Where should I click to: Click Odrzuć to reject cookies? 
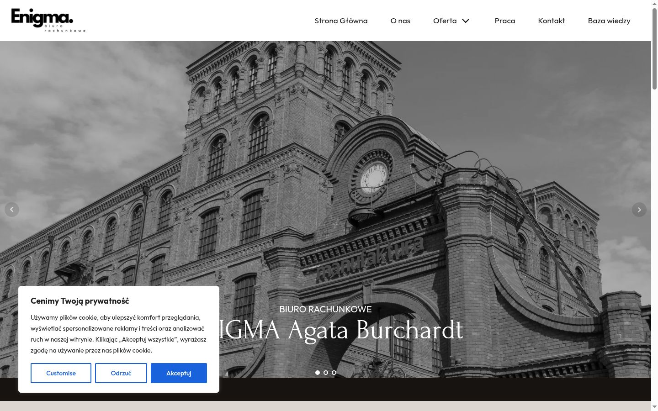pyautogui.click(x=121, y=373)
